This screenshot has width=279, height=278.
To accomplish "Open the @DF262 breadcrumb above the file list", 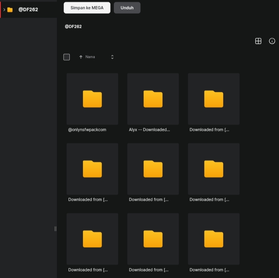I will coord(73,27).
